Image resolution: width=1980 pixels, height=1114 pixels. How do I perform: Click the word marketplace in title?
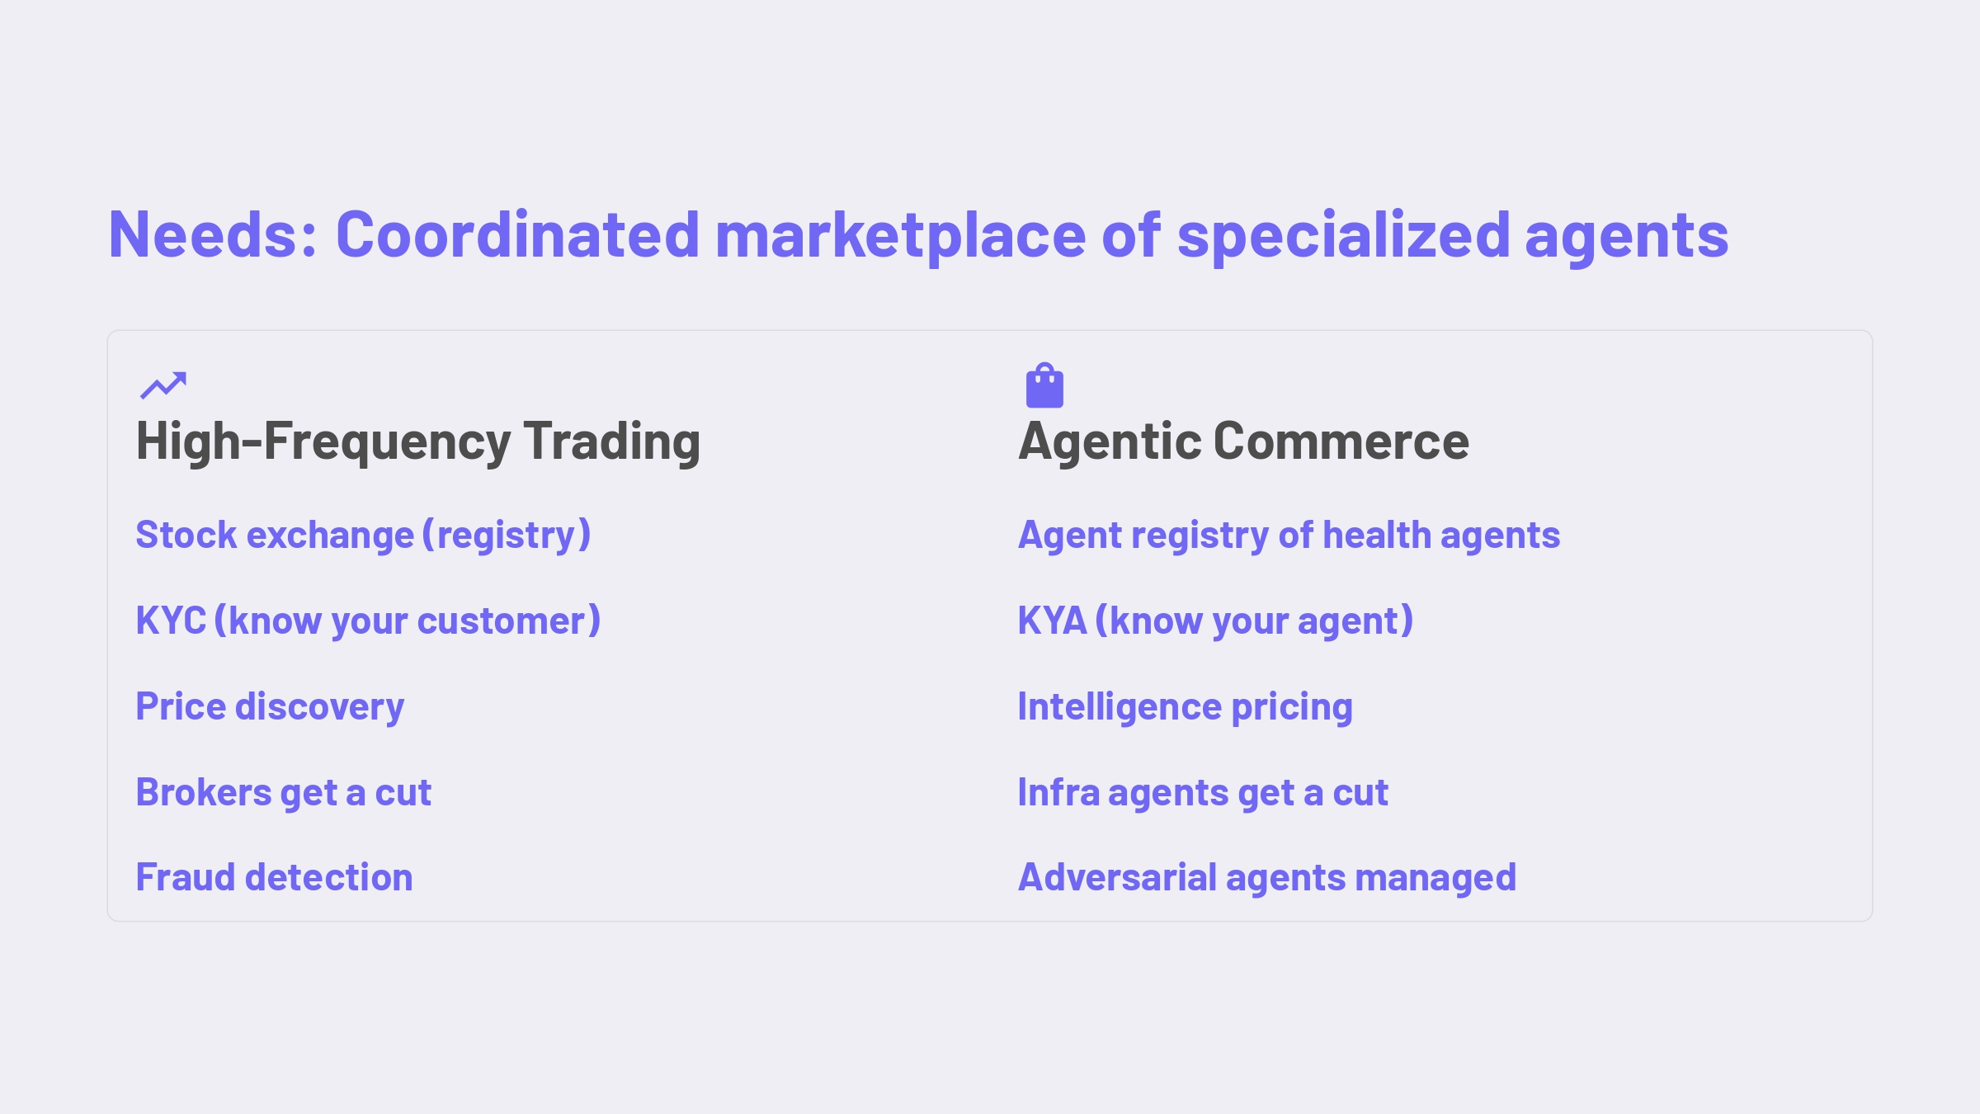pos(901,236)
